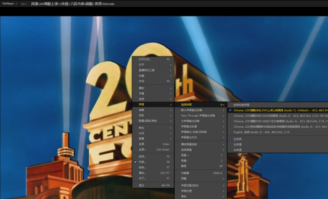Image resolution: width=328 pixels, height=199 pixels.
Task: Choose the 左声道 (left channel) option
Action: click(238, 144)
